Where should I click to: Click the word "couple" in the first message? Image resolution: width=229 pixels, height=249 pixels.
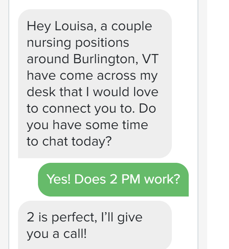[132, 26]
